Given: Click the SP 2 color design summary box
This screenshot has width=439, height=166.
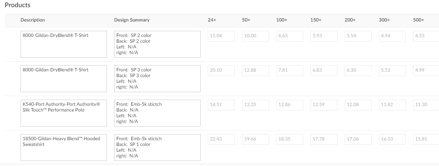Looking at the screenshot, I should pyautogui.click(x=157, y=44).
